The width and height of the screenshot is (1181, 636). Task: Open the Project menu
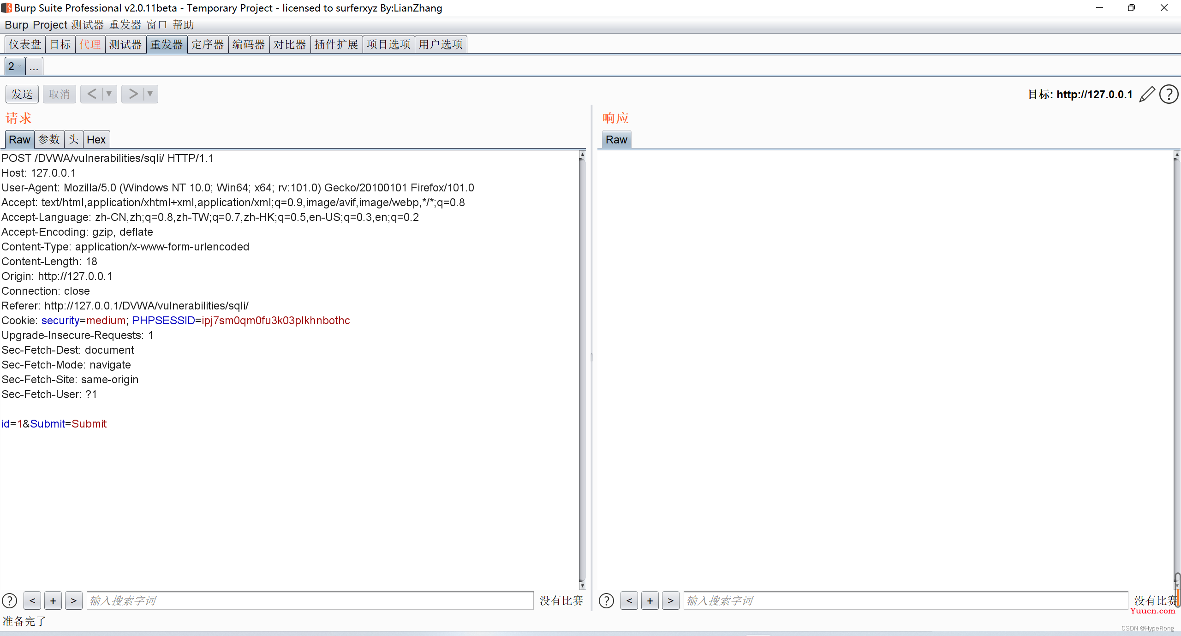pos(50,25)
